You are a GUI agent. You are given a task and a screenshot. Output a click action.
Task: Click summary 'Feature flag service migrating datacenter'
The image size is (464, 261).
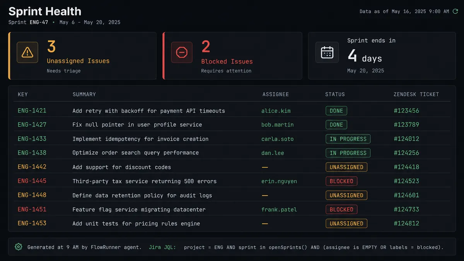tap(139, 209)
